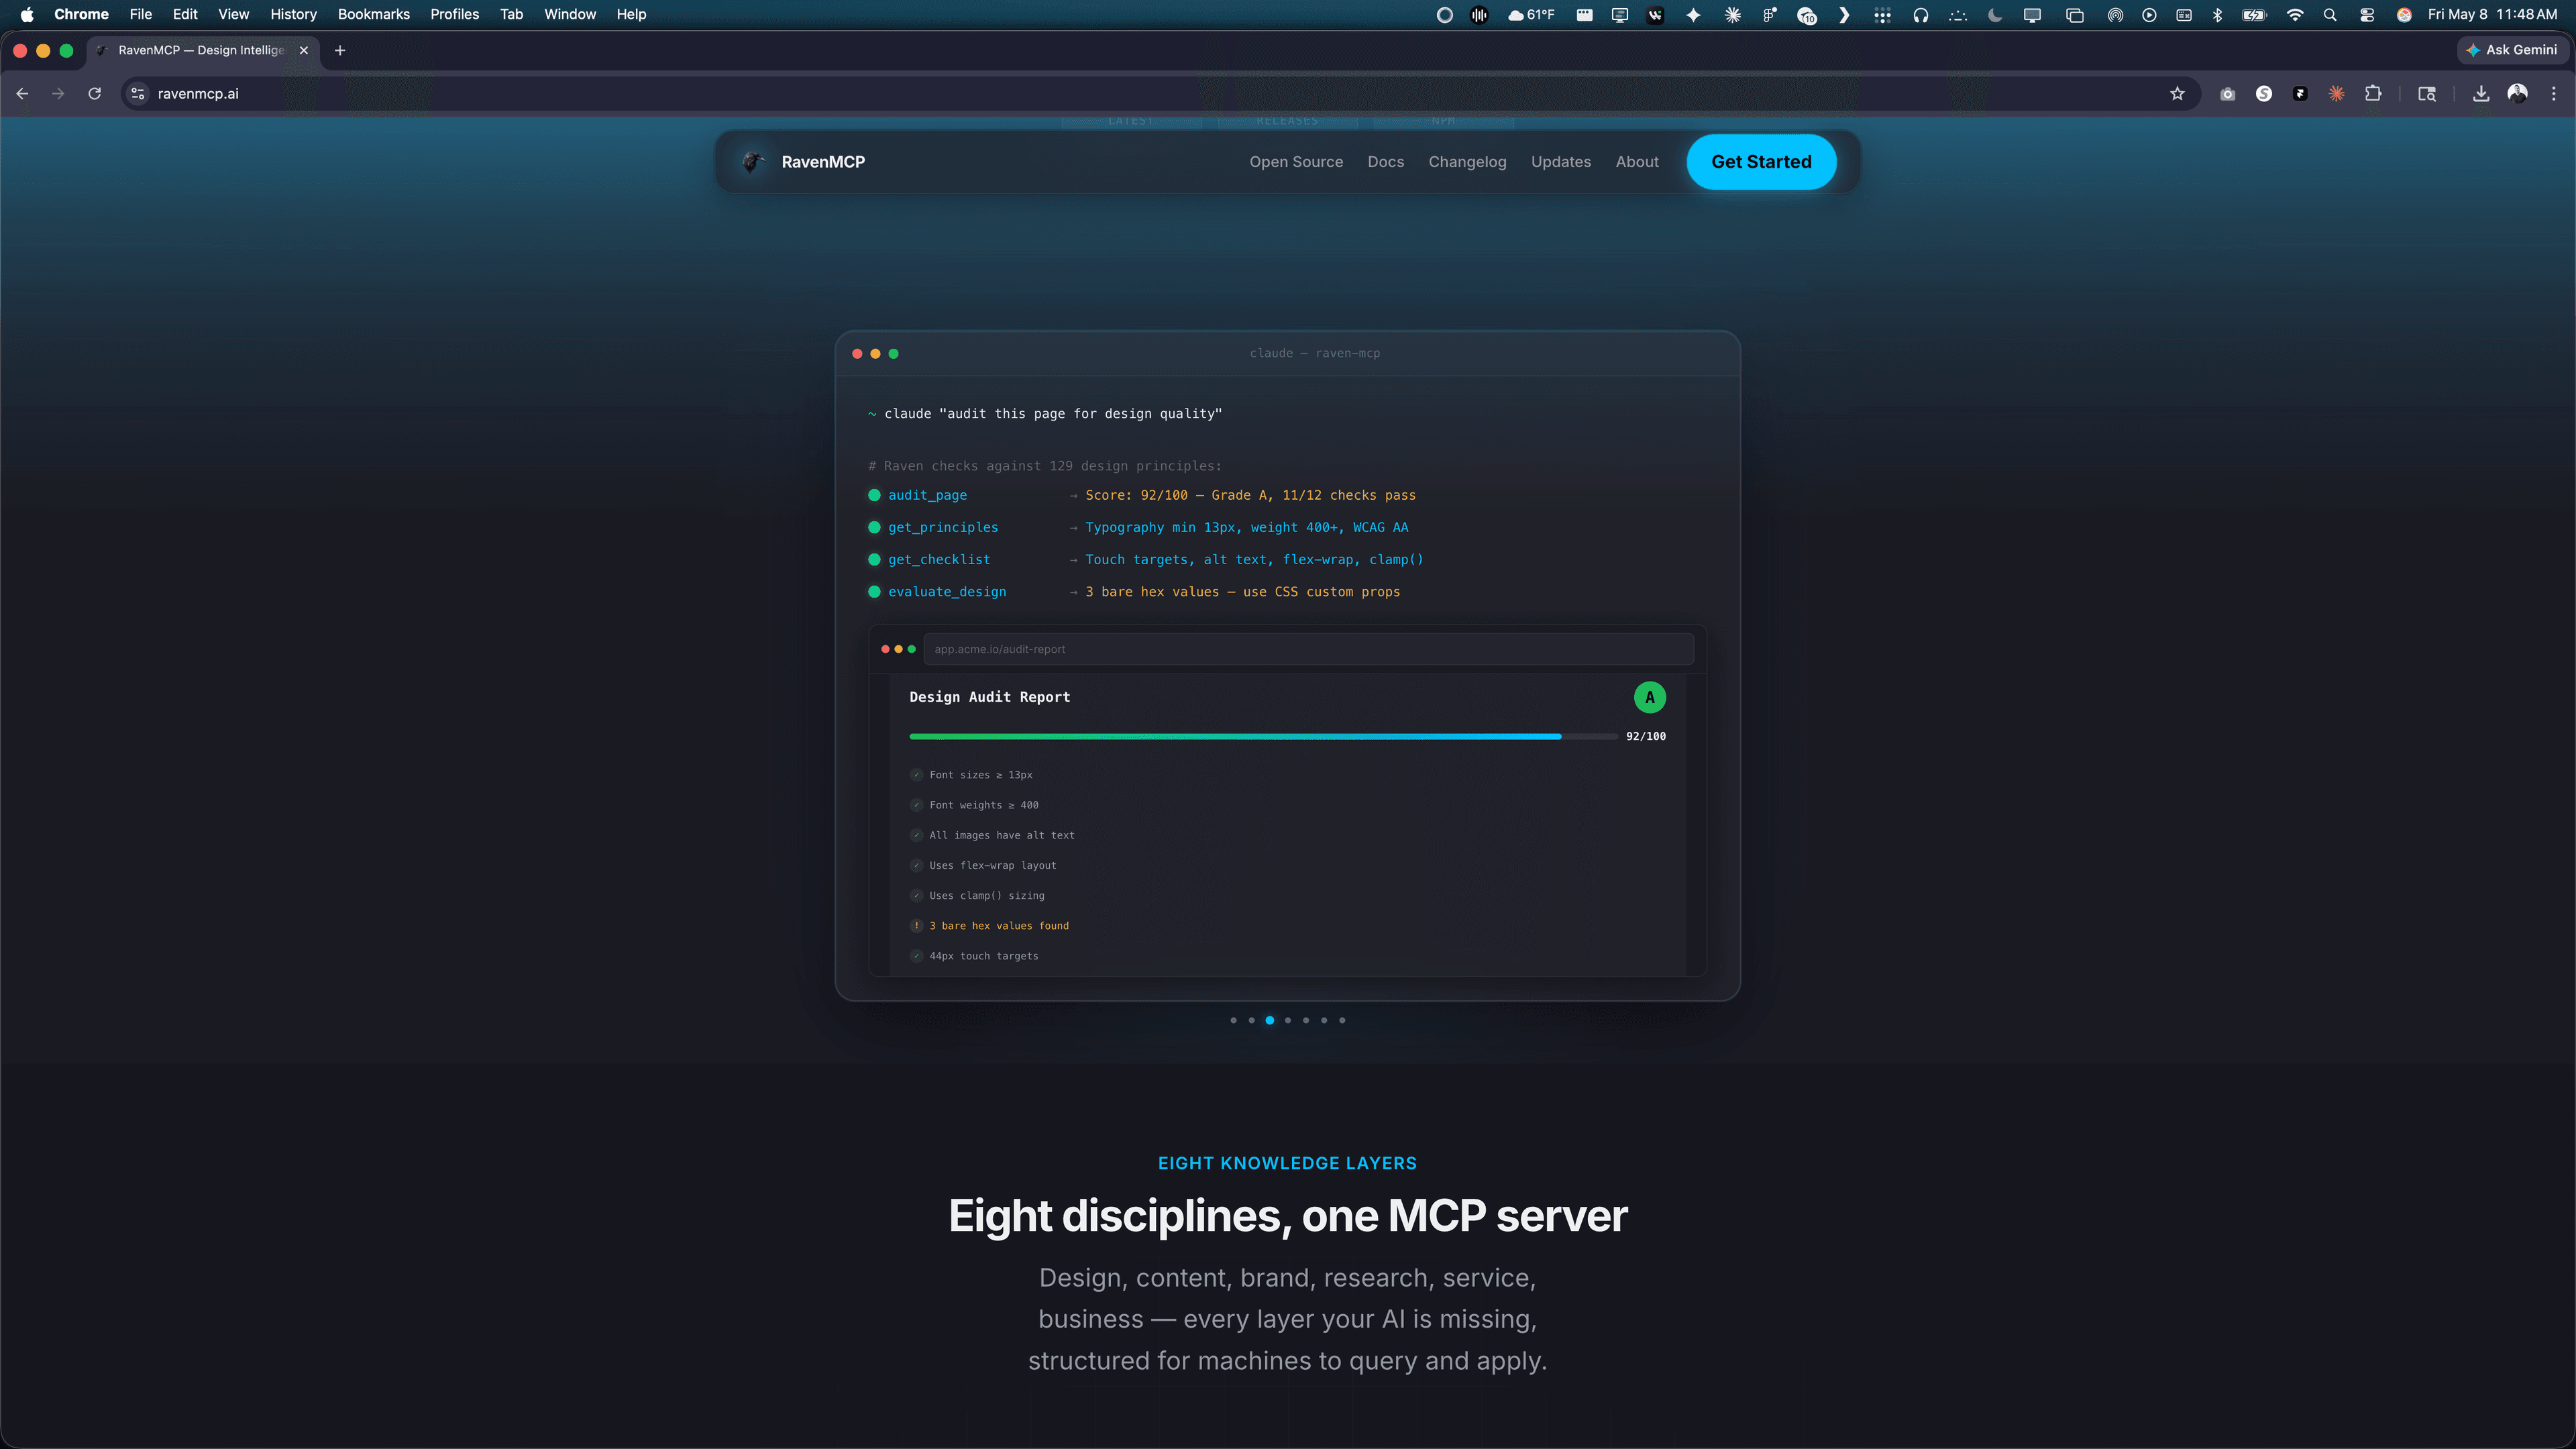Open the History menu
This screenshot has width=2576, height=1449.
[x=293, y=14]
